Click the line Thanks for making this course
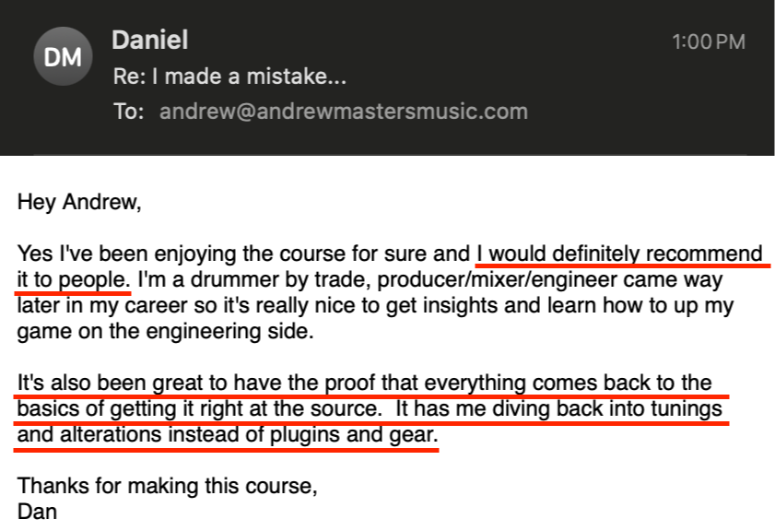Viewport: 775px width, 531px height. [167, 486]
